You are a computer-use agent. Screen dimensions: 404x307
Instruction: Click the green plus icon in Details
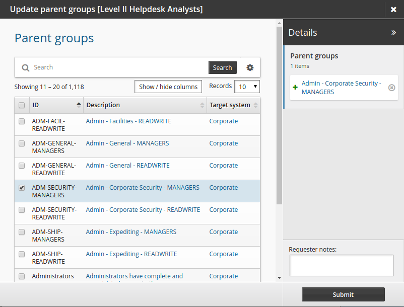(x=295, y=88)
